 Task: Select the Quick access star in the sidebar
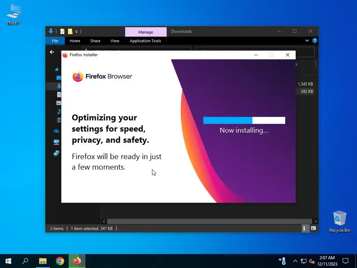click(x=57, y=69)
